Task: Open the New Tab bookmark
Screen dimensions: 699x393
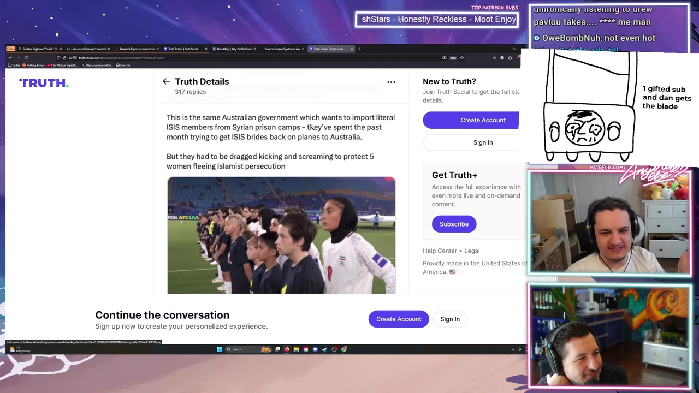Action: tap(123, 65)
